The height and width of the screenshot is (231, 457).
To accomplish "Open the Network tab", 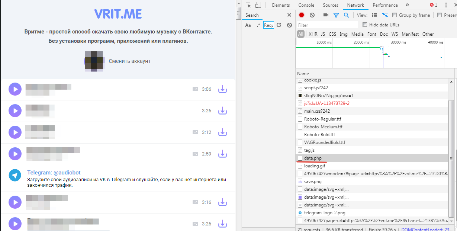I will [355, 5].
